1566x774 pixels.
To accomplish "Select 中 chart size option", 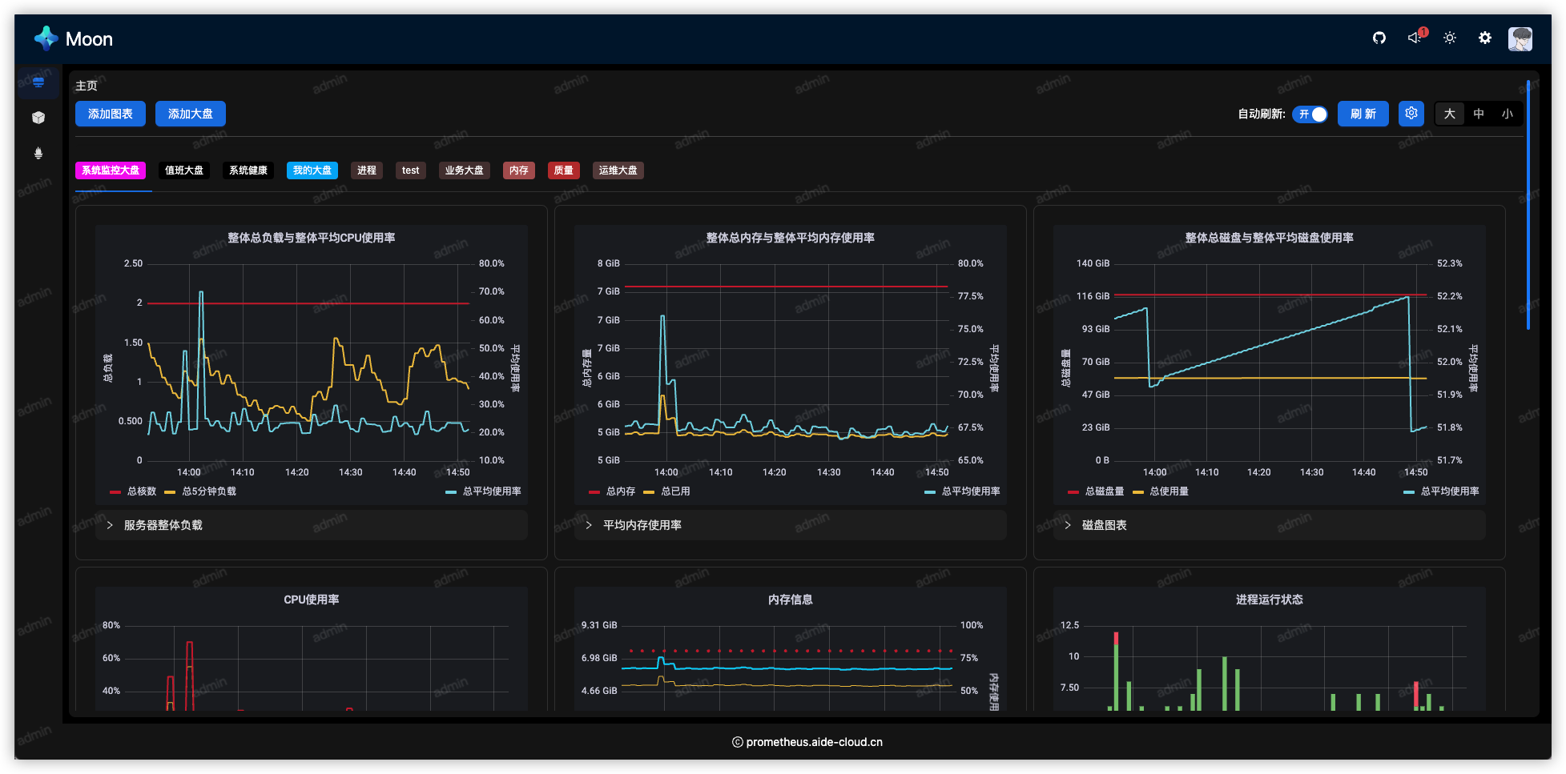I will pos(1478,114).
